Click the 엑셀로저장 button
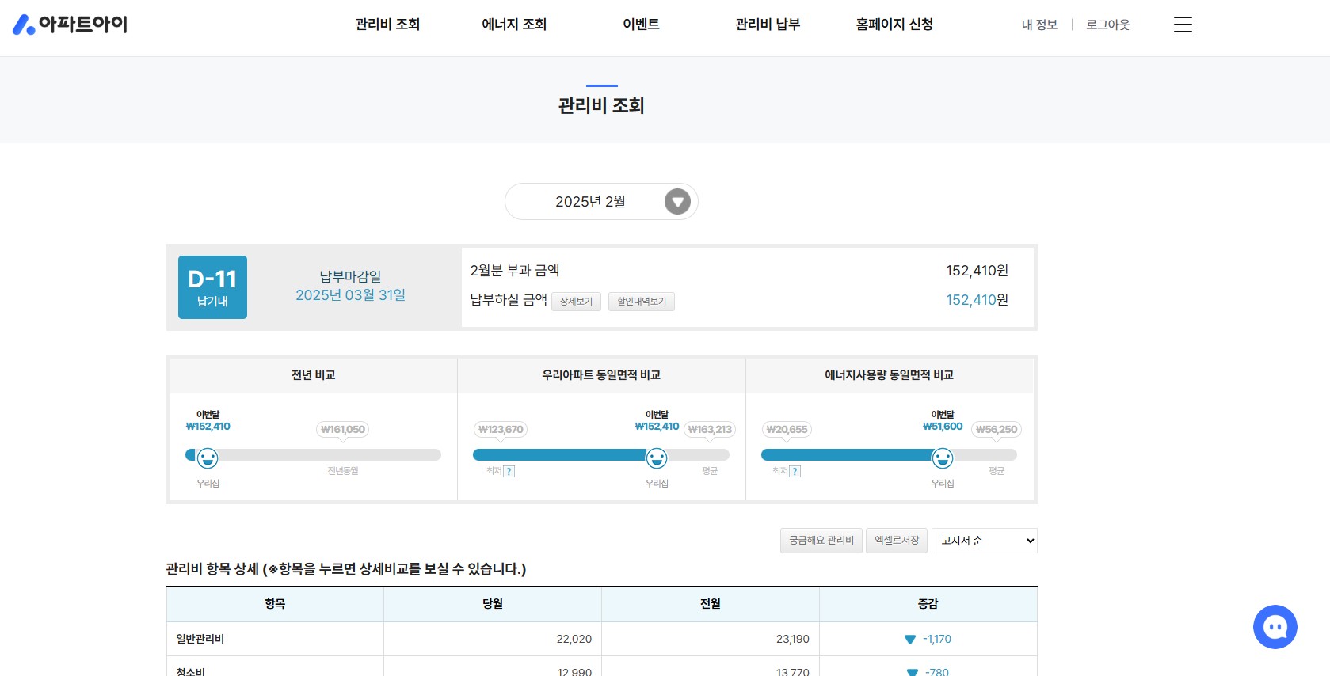This screenshot has width=1330, height=676. pos(897,541)
